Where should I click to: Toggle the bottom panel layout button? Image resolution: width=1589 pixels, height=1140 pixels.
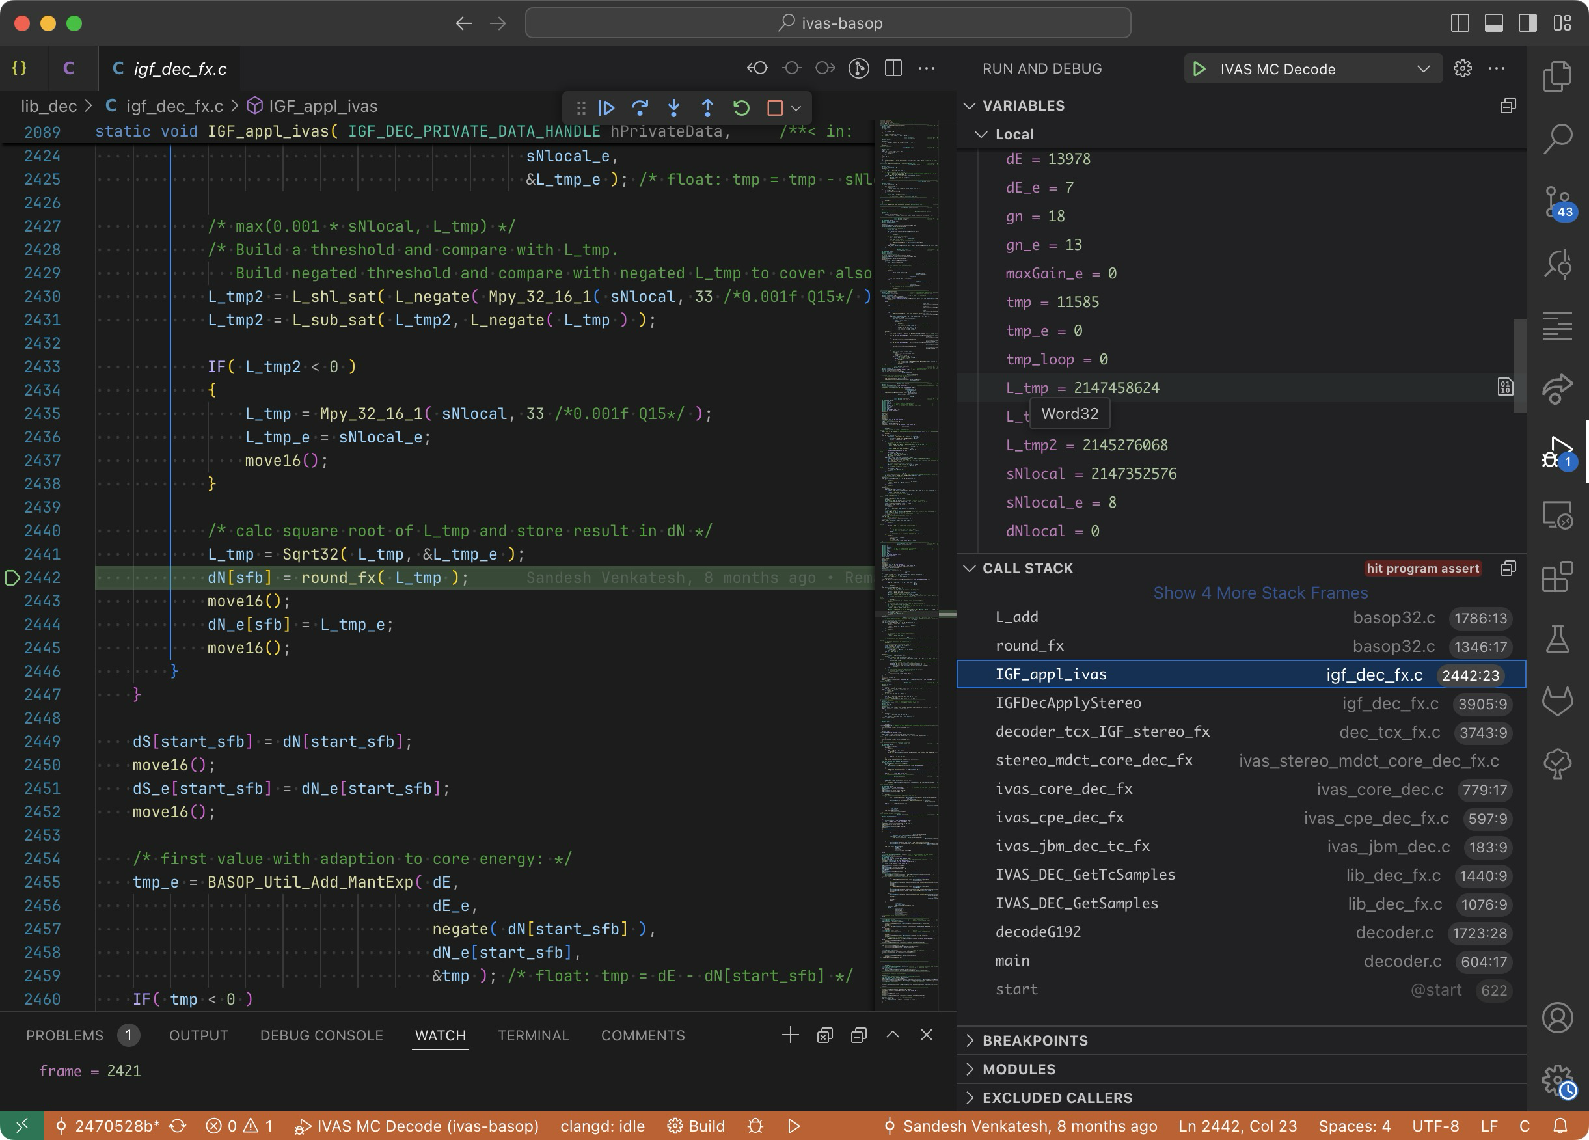tap(1494, 23)
